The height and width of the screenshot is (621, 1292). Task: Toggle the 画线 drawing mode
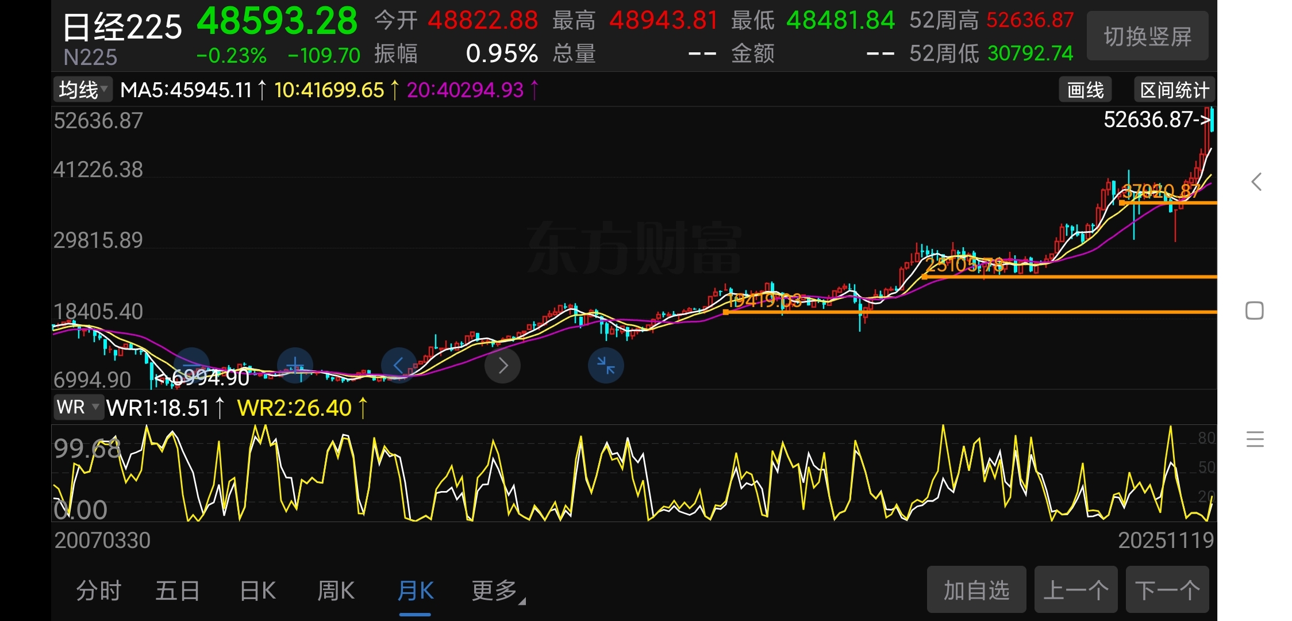coord(1085,90)
